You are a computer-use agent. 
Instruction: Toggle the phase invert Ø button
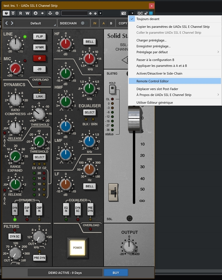(x=40, y=58)
